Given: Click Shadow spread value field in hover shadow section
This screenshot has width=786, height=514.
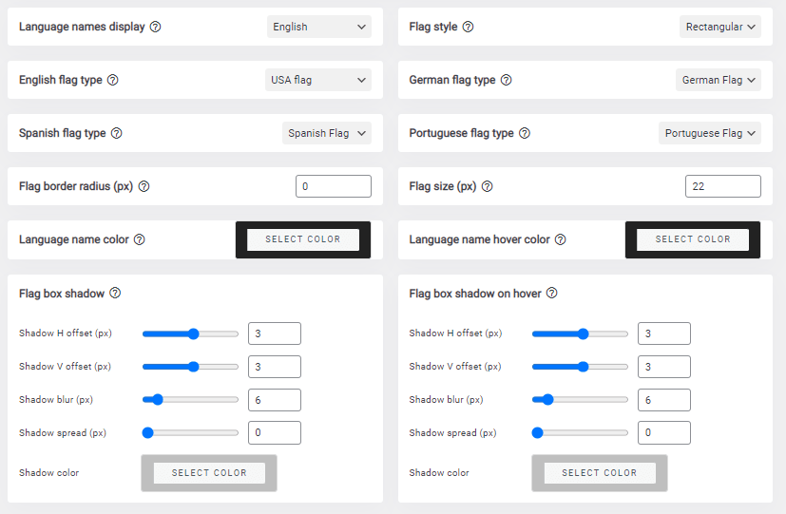Looking at the screenshot, I should pyautogui.click(x=664, y=433).
